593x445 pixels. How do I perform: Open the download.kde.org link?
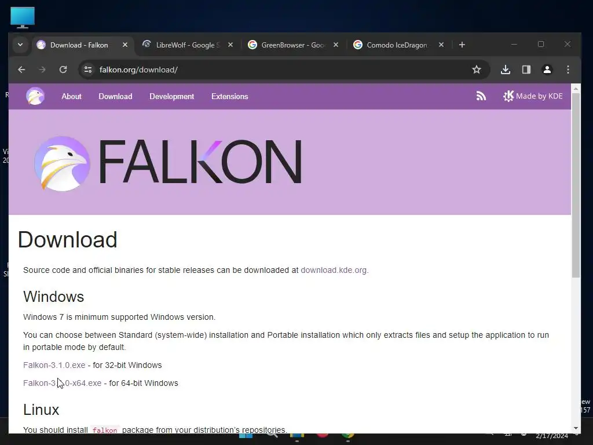[334, 270]
